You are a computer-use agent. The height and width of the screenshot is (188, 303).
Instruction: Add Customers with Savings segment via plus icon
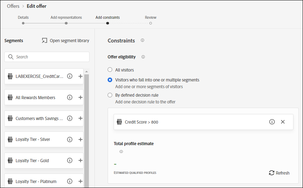(x=80, y=118)
